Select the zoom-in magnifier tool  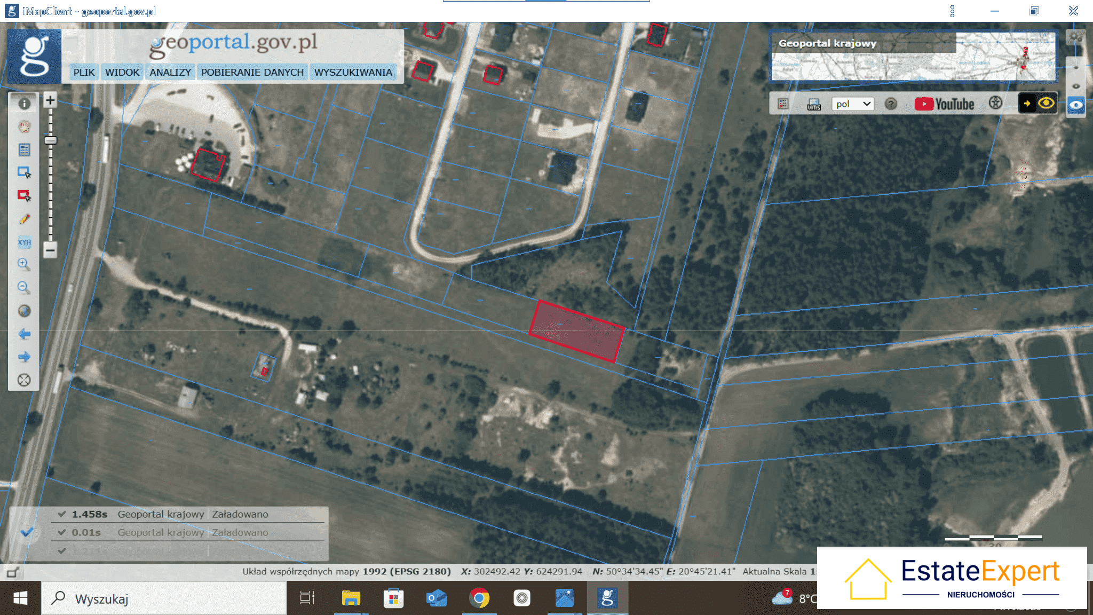[x=24, y=264]
